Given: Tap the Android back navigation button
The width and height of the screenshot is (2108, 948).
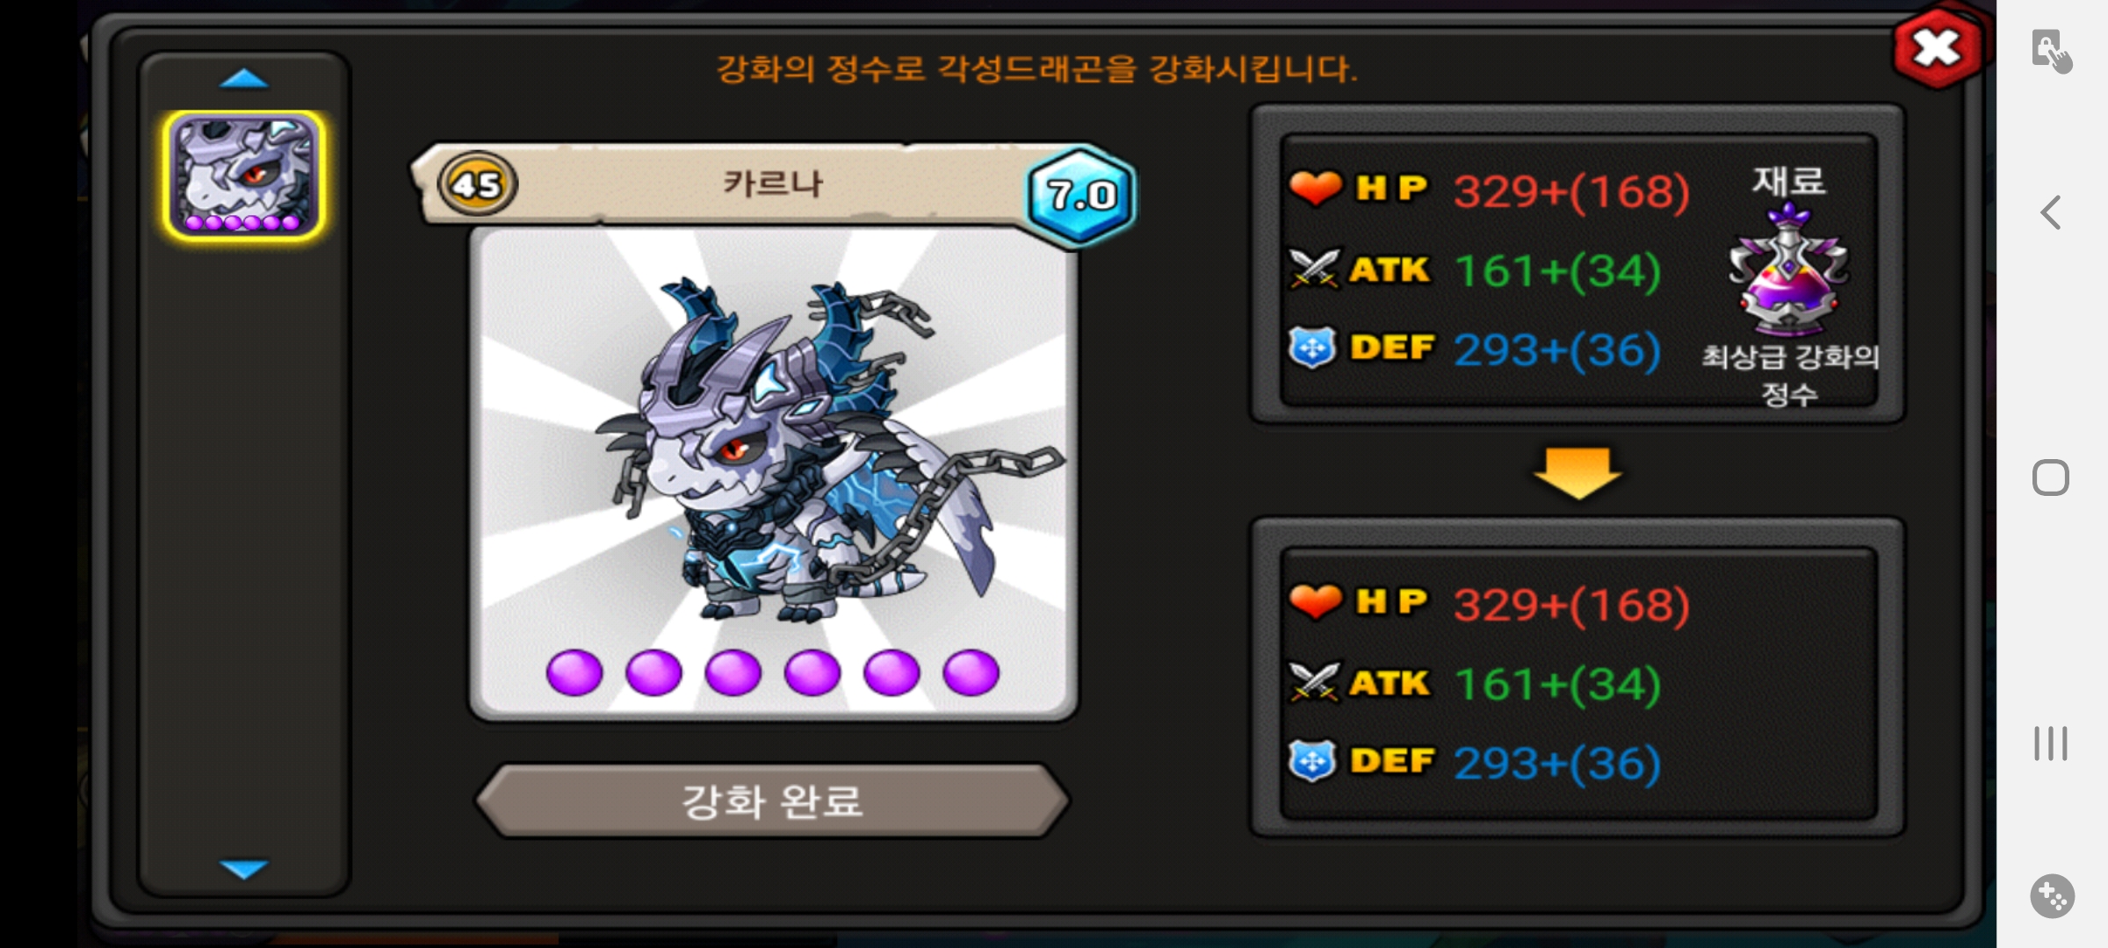Looking at the screenshot, I should tap(2051, 212).
